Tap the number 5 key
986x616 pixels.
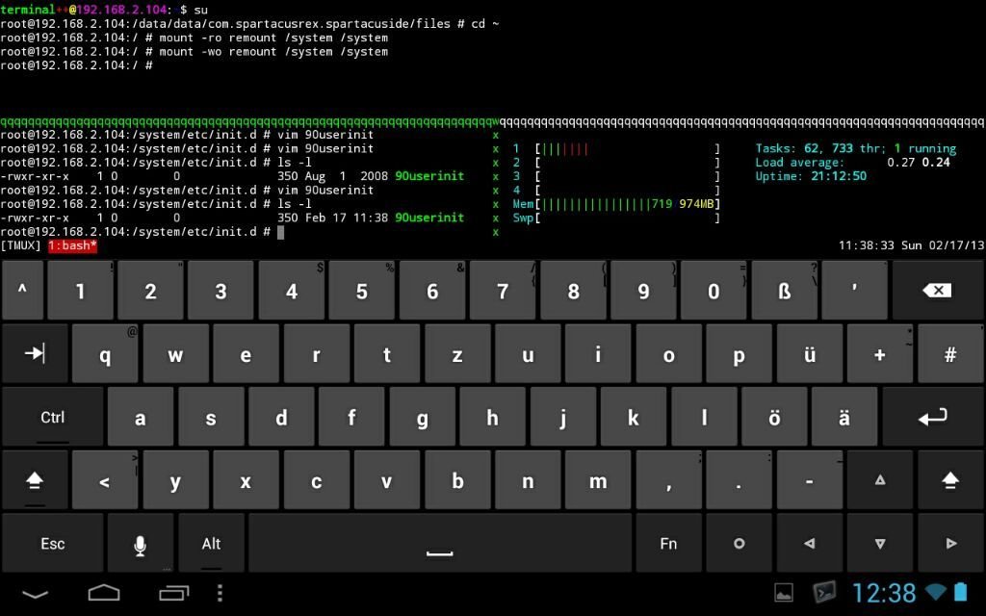(362, 291)
